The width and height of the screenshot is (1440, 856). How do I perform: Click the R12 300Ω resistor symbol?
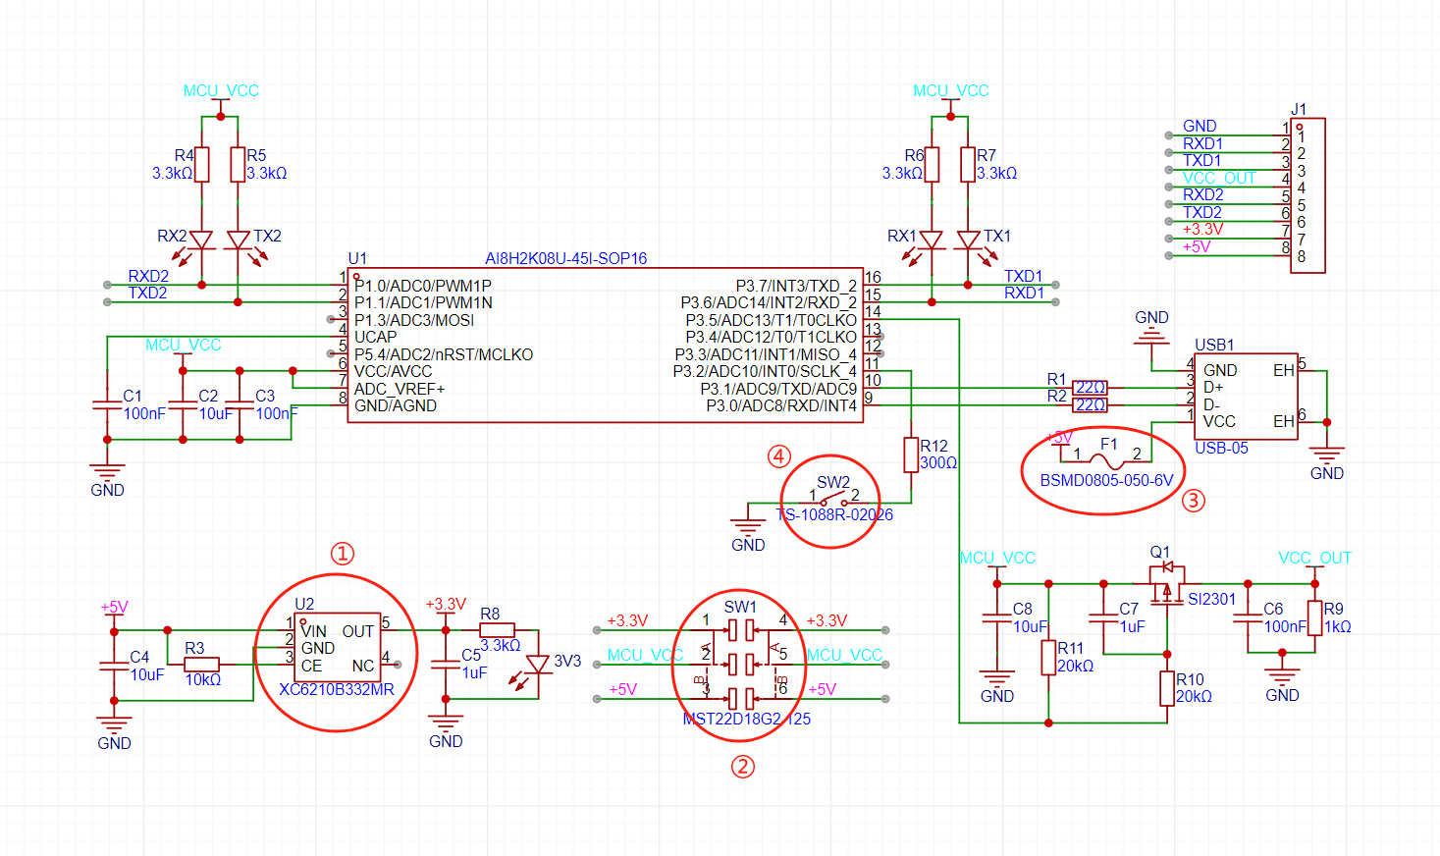point(911,455)
